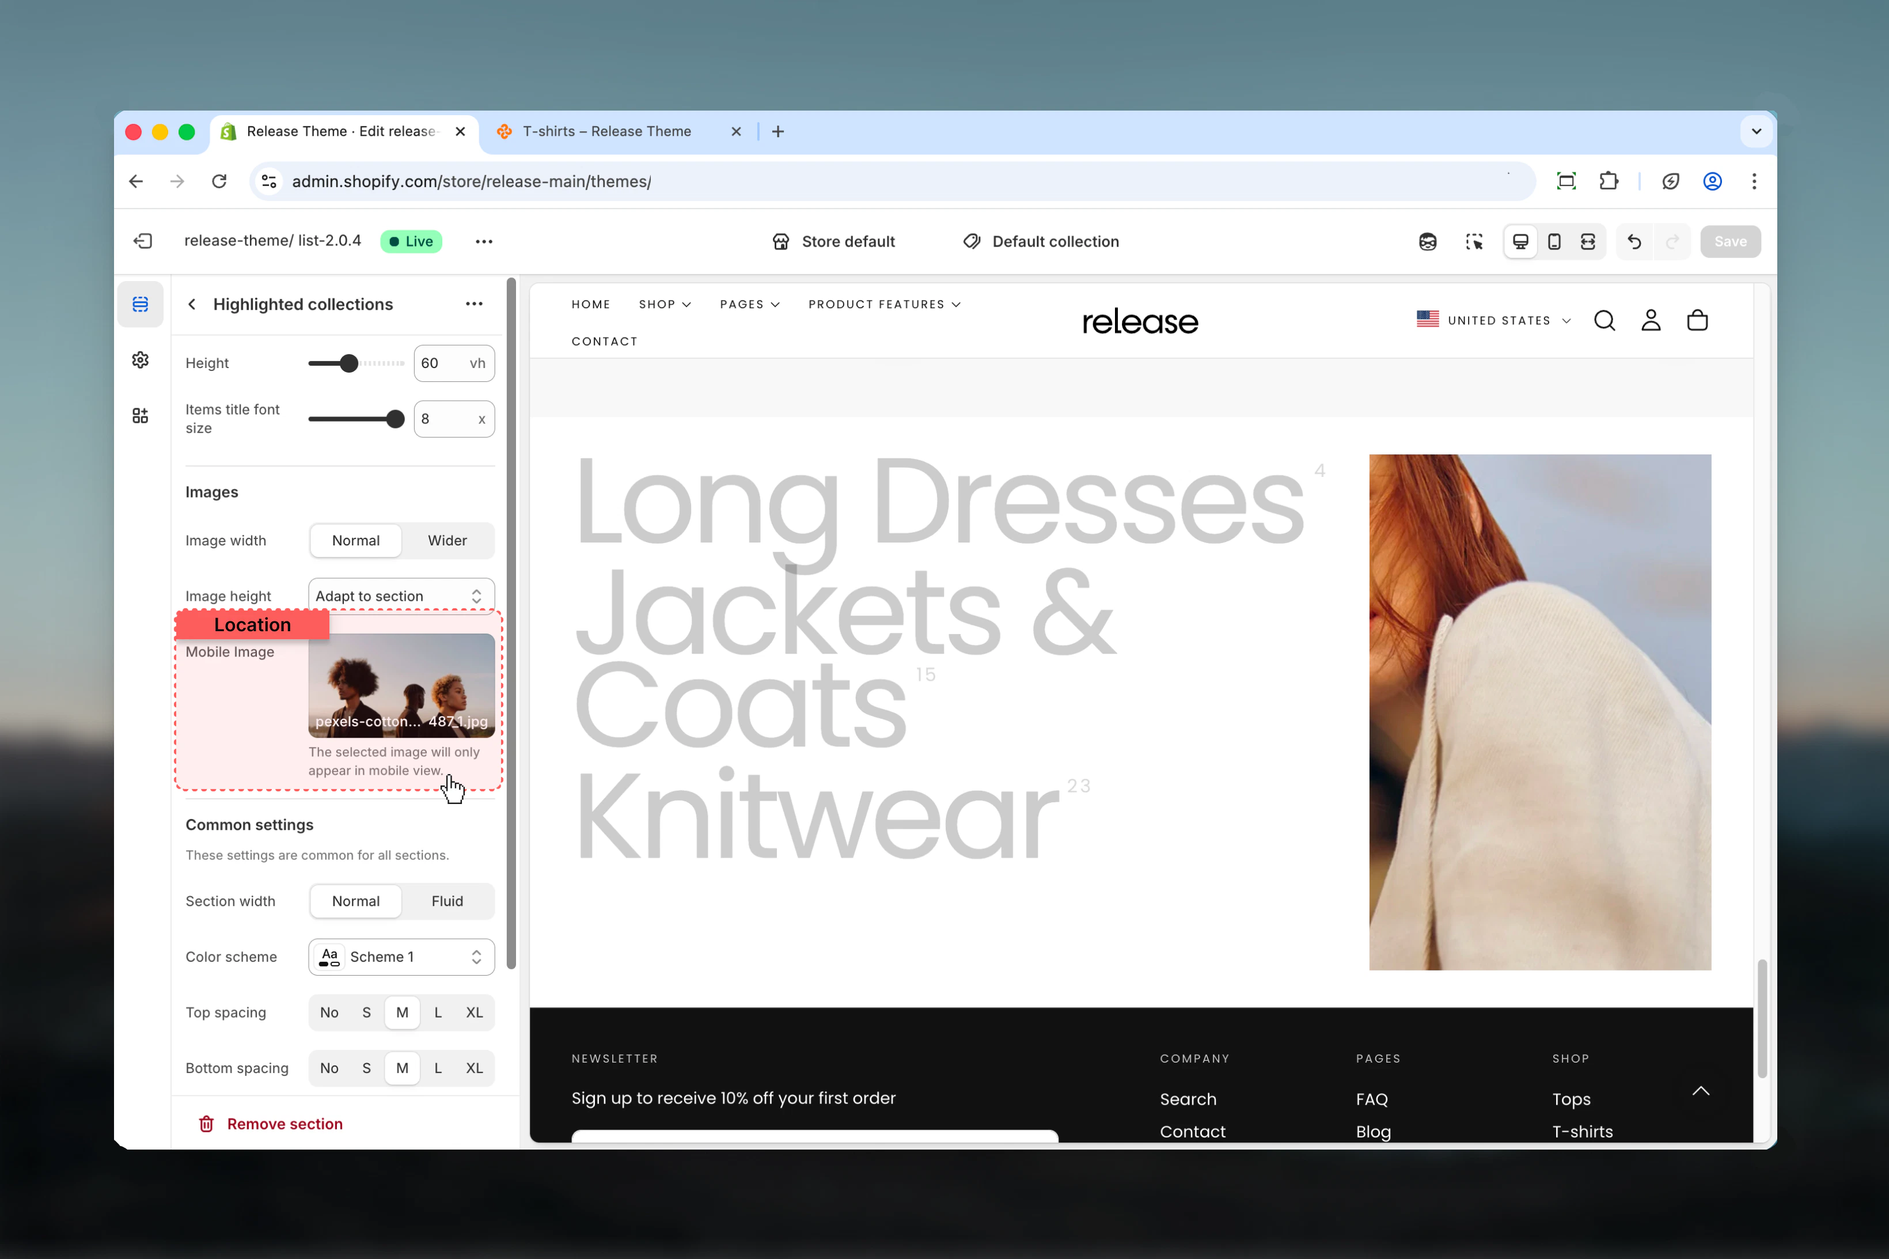Image resolution: width=1889 pixels, height=1259 pixels.
Task: Open the browser extensions puzzle icon
Action: (x=1609, y=181)
